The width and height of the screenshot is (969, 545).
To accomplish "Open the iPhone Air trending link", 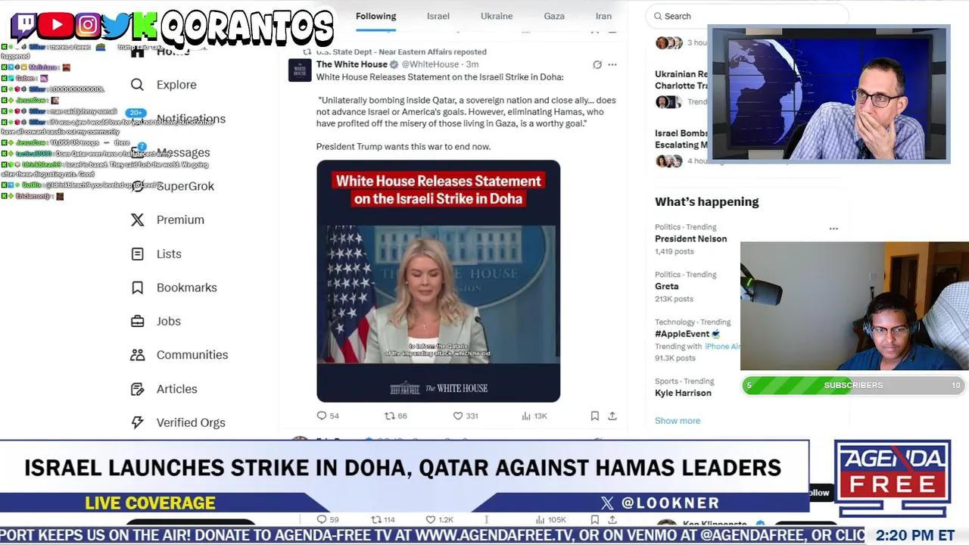I will tap(722, 347).
